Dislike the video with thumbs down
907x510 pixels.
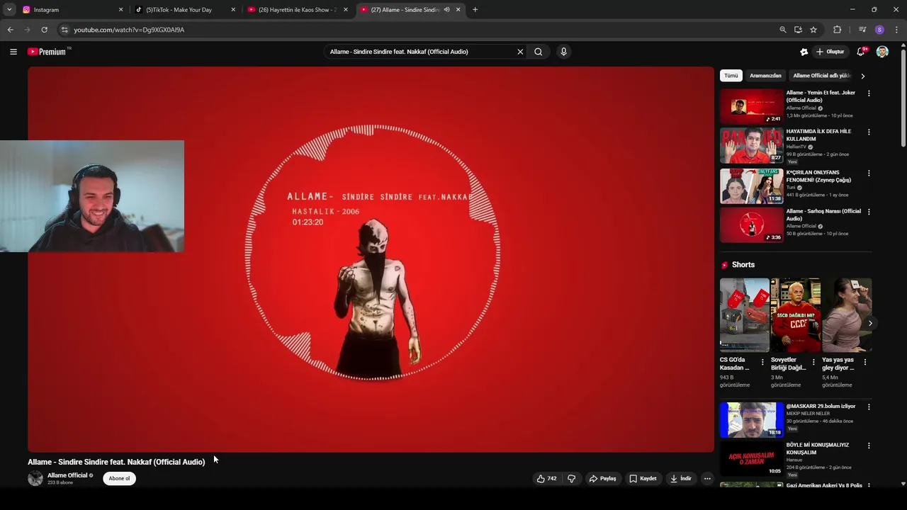pos(571,479)
